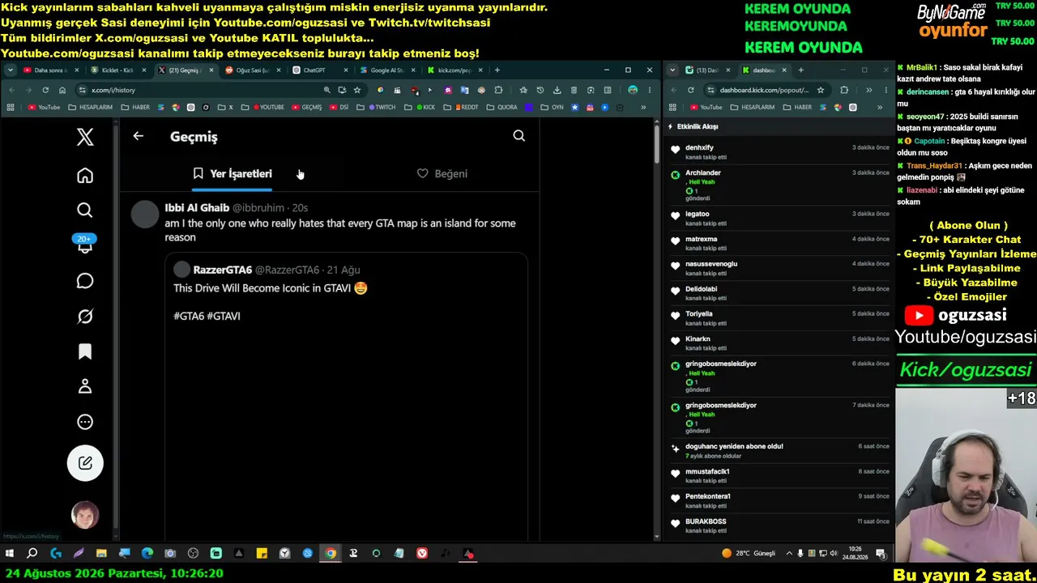Bookmark the X page with the star icon

point(357,90)
